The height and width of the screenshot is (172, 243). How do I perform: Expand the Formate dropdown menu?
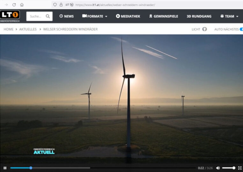pyautogui.click(x=95, y=16)
